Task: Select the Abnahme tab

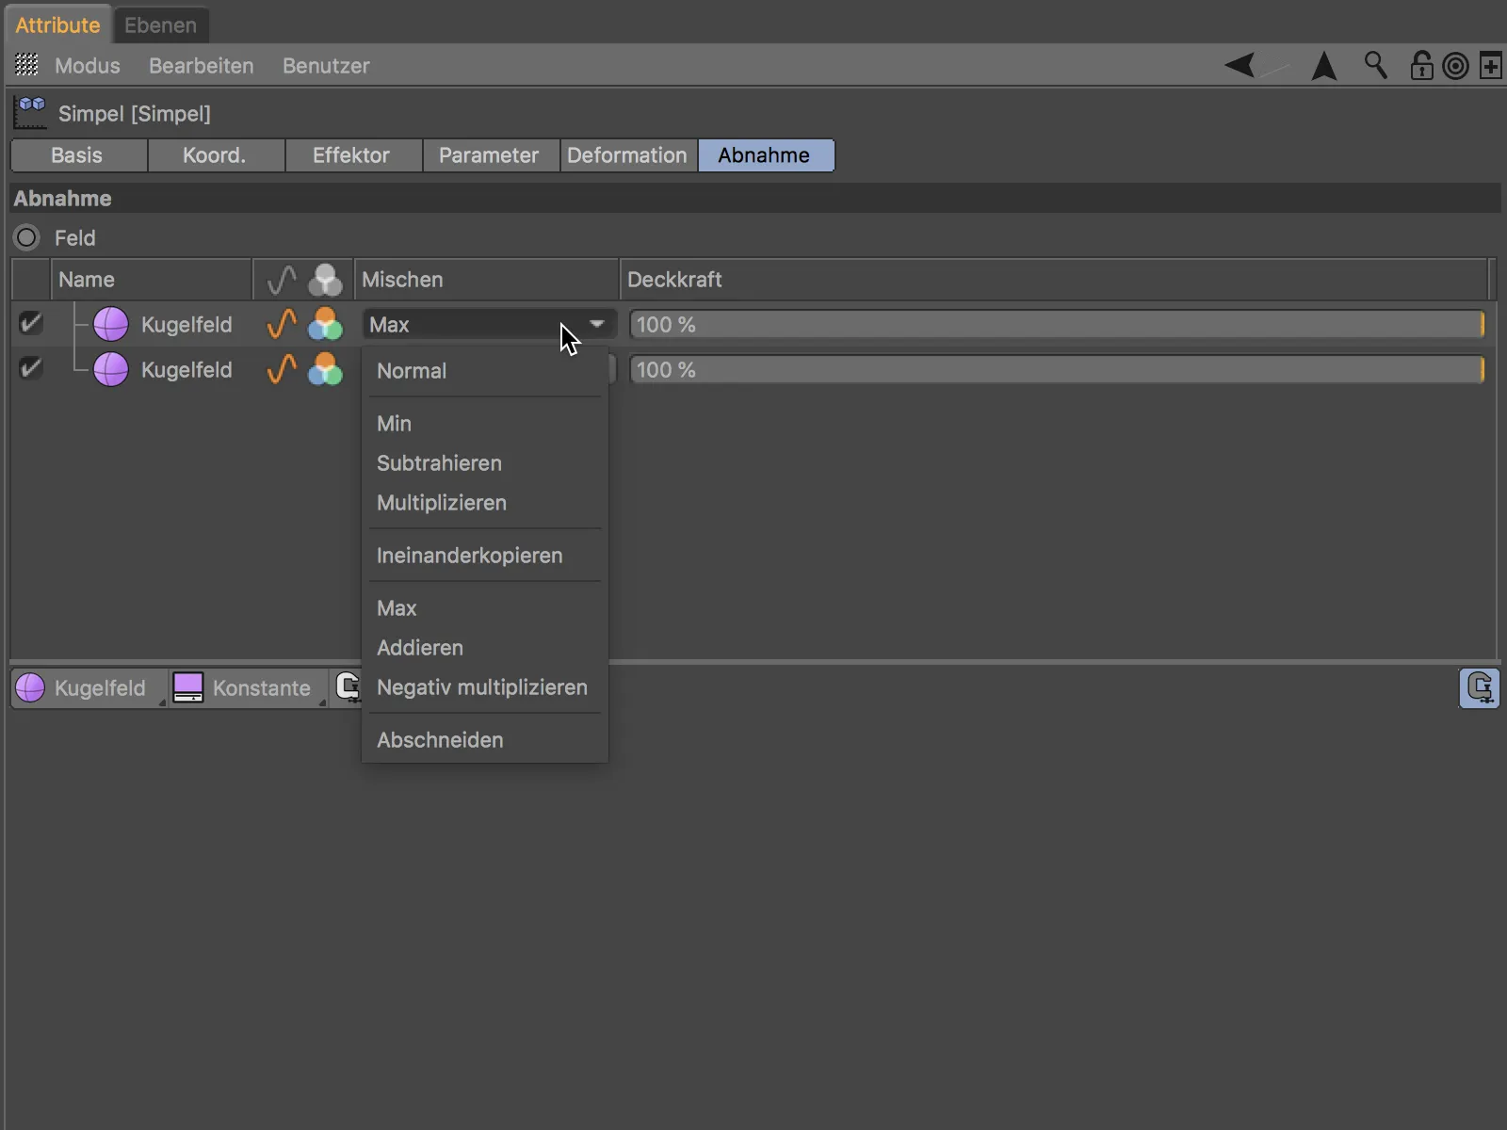Action: [x=766, y=155]
